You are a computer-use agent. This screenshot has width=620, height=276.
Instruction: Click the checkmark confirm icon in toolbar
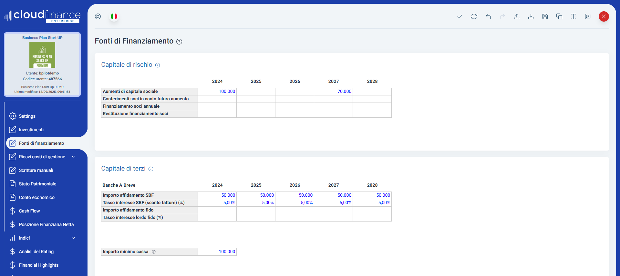click(460, 16)
